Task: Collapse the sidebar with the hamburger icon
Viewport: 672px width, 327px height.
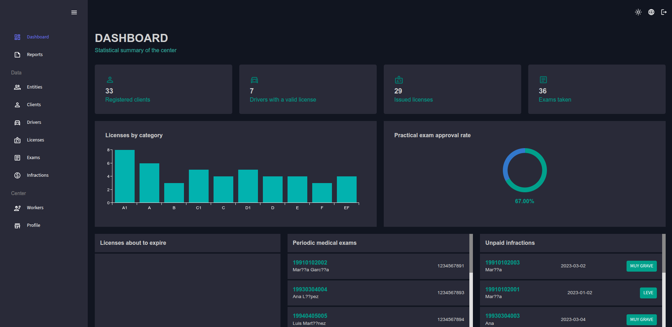Action: (x=74, y=12)
